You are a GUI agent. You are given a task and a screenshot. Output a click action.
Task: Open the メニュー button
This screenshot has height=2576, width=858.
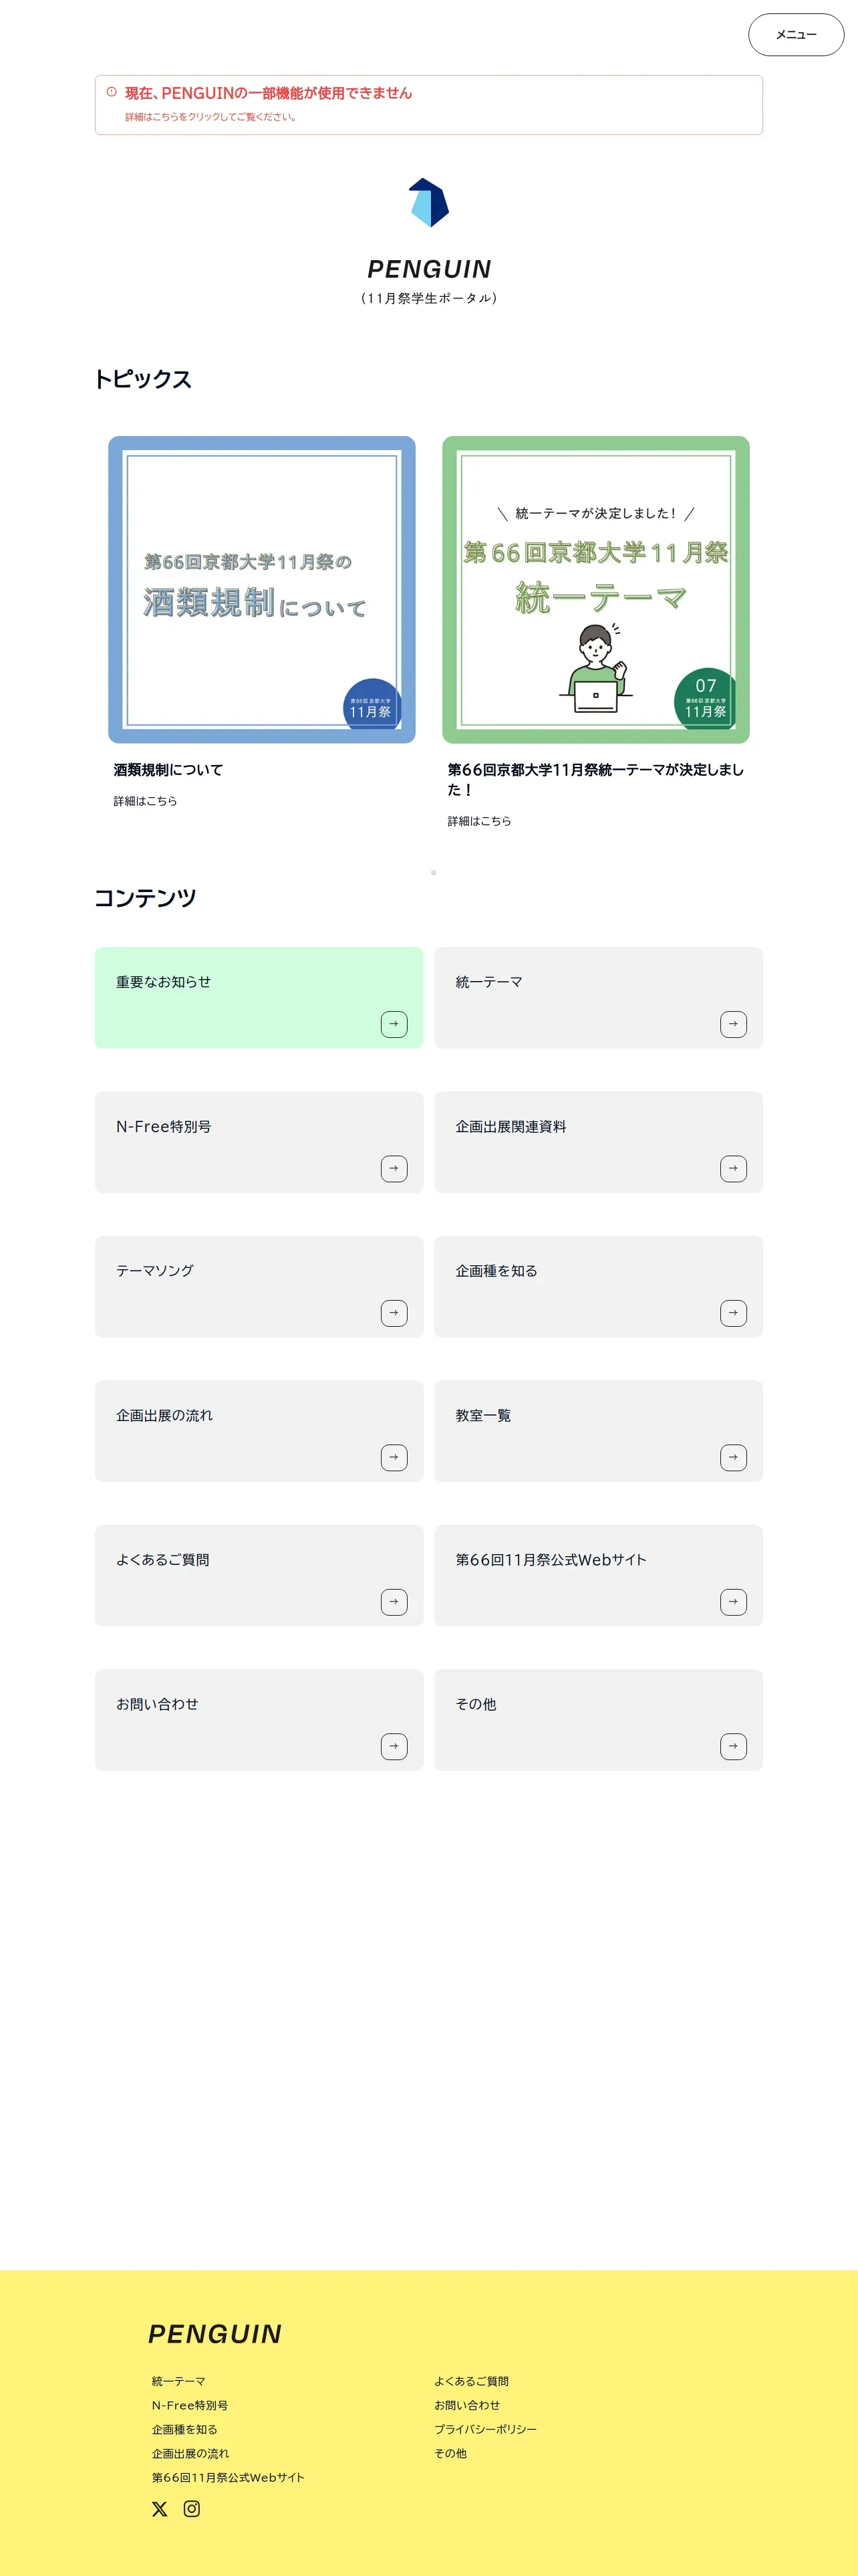(796, 35)
